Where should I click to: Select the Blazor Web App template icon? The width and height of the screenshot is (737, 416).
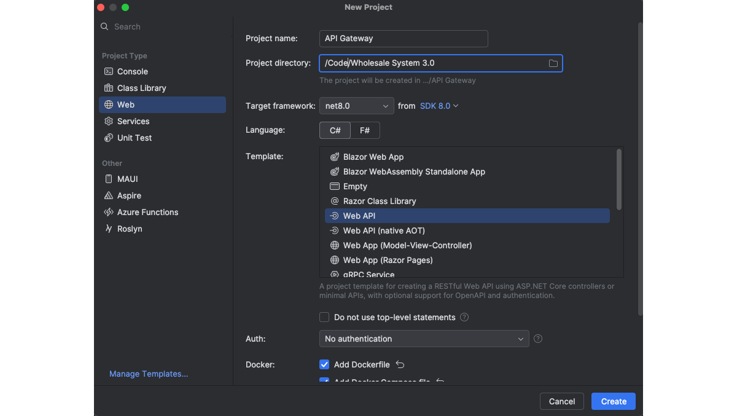coord(335,157)
